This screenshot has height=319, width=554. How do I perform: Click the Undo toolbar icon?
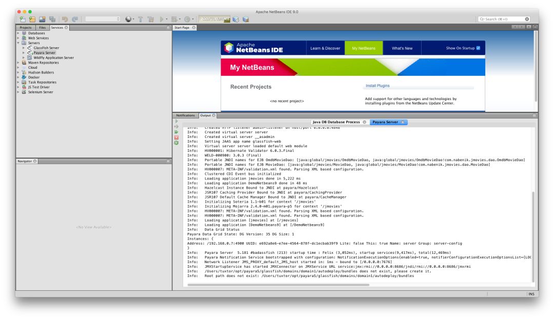(x=65, y=19)
